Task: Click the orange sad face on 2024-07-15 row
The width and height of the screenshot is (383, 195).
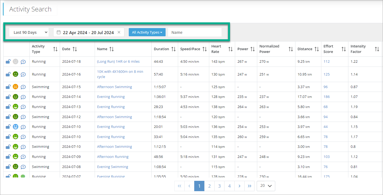Action: click(16, 87)
